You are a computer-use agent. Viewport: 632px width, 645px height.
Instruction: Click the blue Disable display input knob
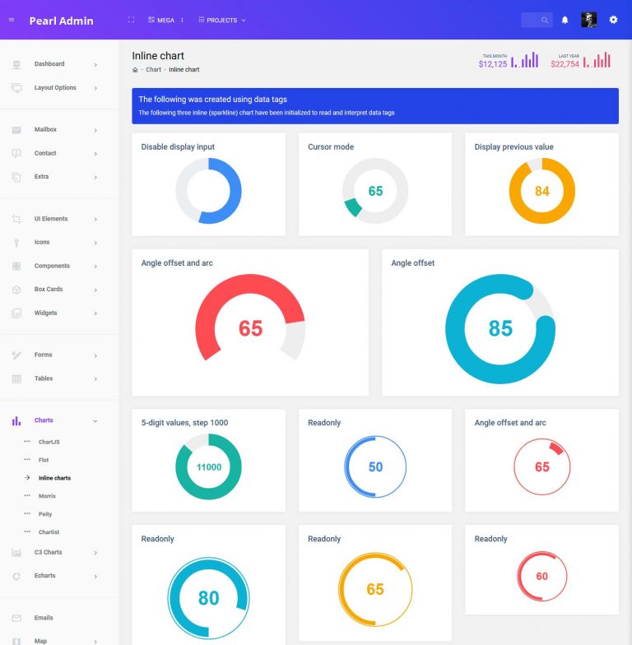209,191
